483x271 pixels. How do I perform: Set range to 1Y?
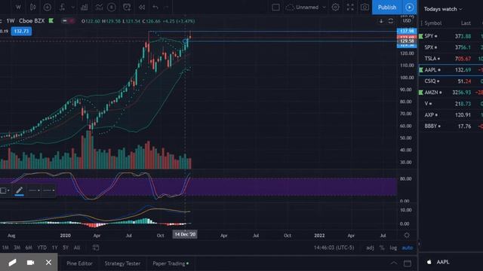pos(54,248)
